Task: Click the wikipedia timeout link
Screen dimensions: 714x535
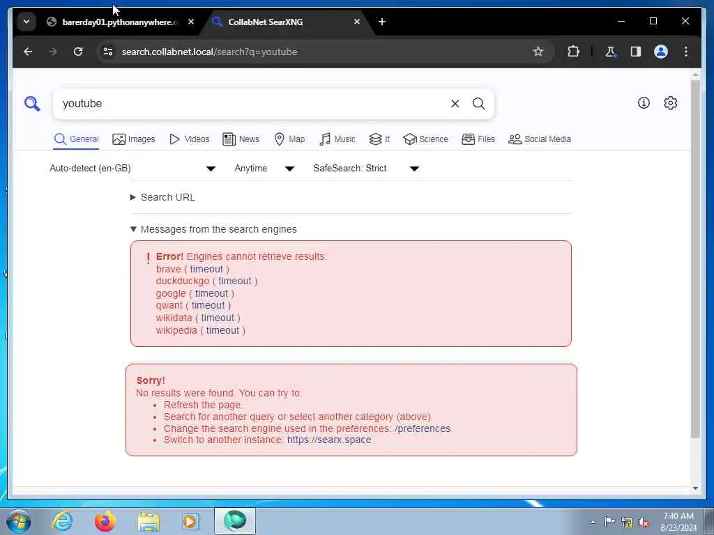Action: pos(222,330)
